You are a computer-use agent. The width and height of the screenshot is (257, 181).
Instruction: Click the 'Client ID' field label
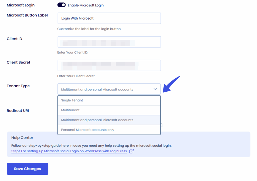click(14, 39)
